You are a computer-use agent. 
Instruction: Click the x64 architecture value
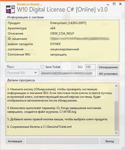pos(53,28)
